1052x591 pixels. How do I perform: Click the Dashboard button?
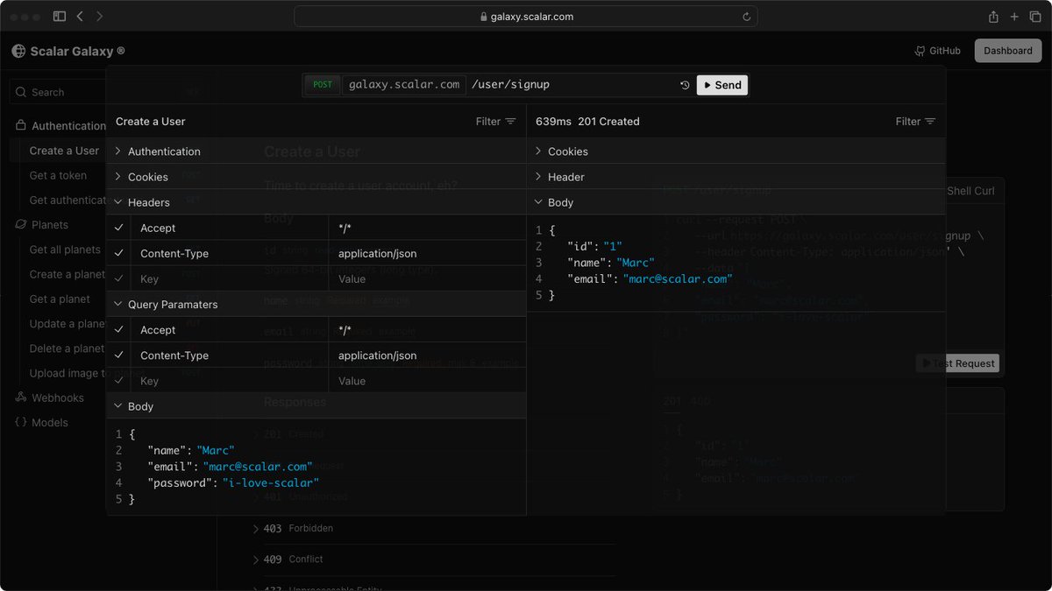(x=1007, y=51)
